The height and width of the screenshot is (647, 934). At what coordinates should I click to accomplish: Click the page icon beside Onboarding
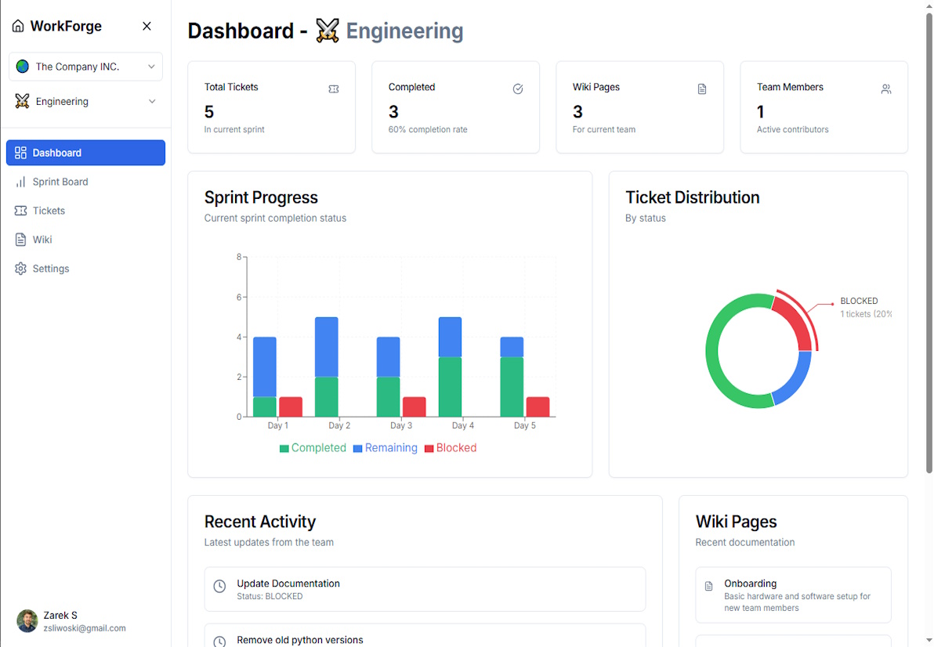[x=709, y=586]
